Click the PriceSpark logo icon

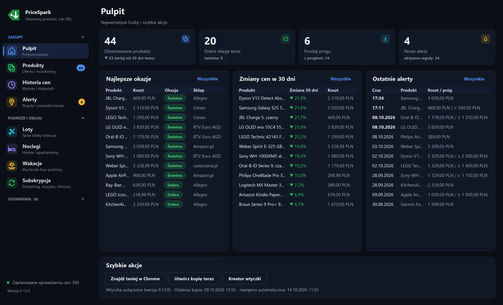[x=14, y=15]
